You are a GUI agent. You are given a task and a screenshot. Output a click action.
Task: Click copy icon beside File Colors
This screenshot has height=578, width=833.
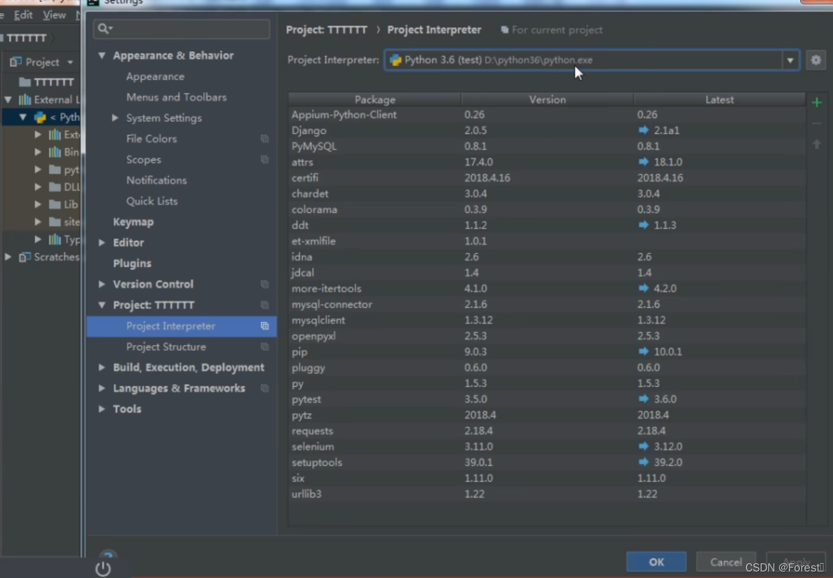point(264,138)
